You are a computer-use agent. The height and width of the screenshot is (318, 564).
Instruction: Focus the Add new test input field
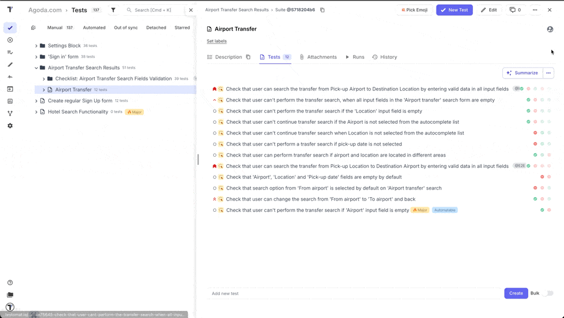354,293
